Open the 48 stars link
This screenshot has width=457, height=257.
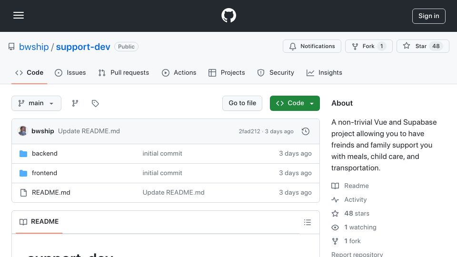(350, 213)
